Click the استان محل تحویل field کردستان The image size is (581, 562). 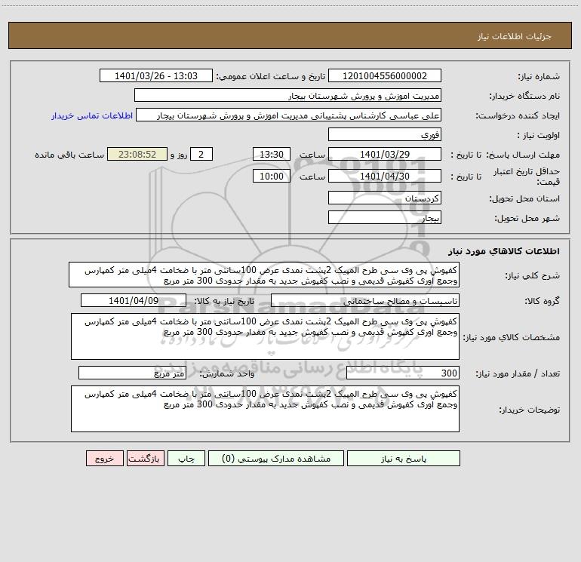[385, 198]
